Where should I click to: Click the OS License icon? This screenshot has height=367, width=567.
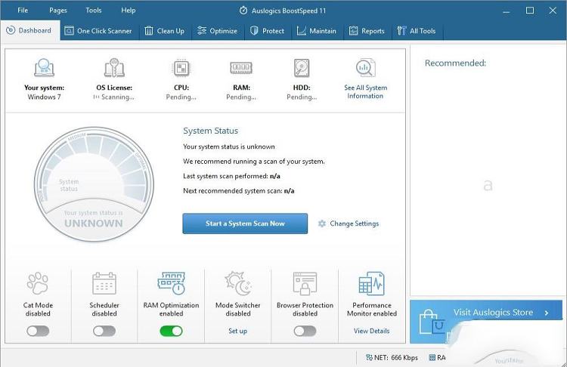click(114, 68)
